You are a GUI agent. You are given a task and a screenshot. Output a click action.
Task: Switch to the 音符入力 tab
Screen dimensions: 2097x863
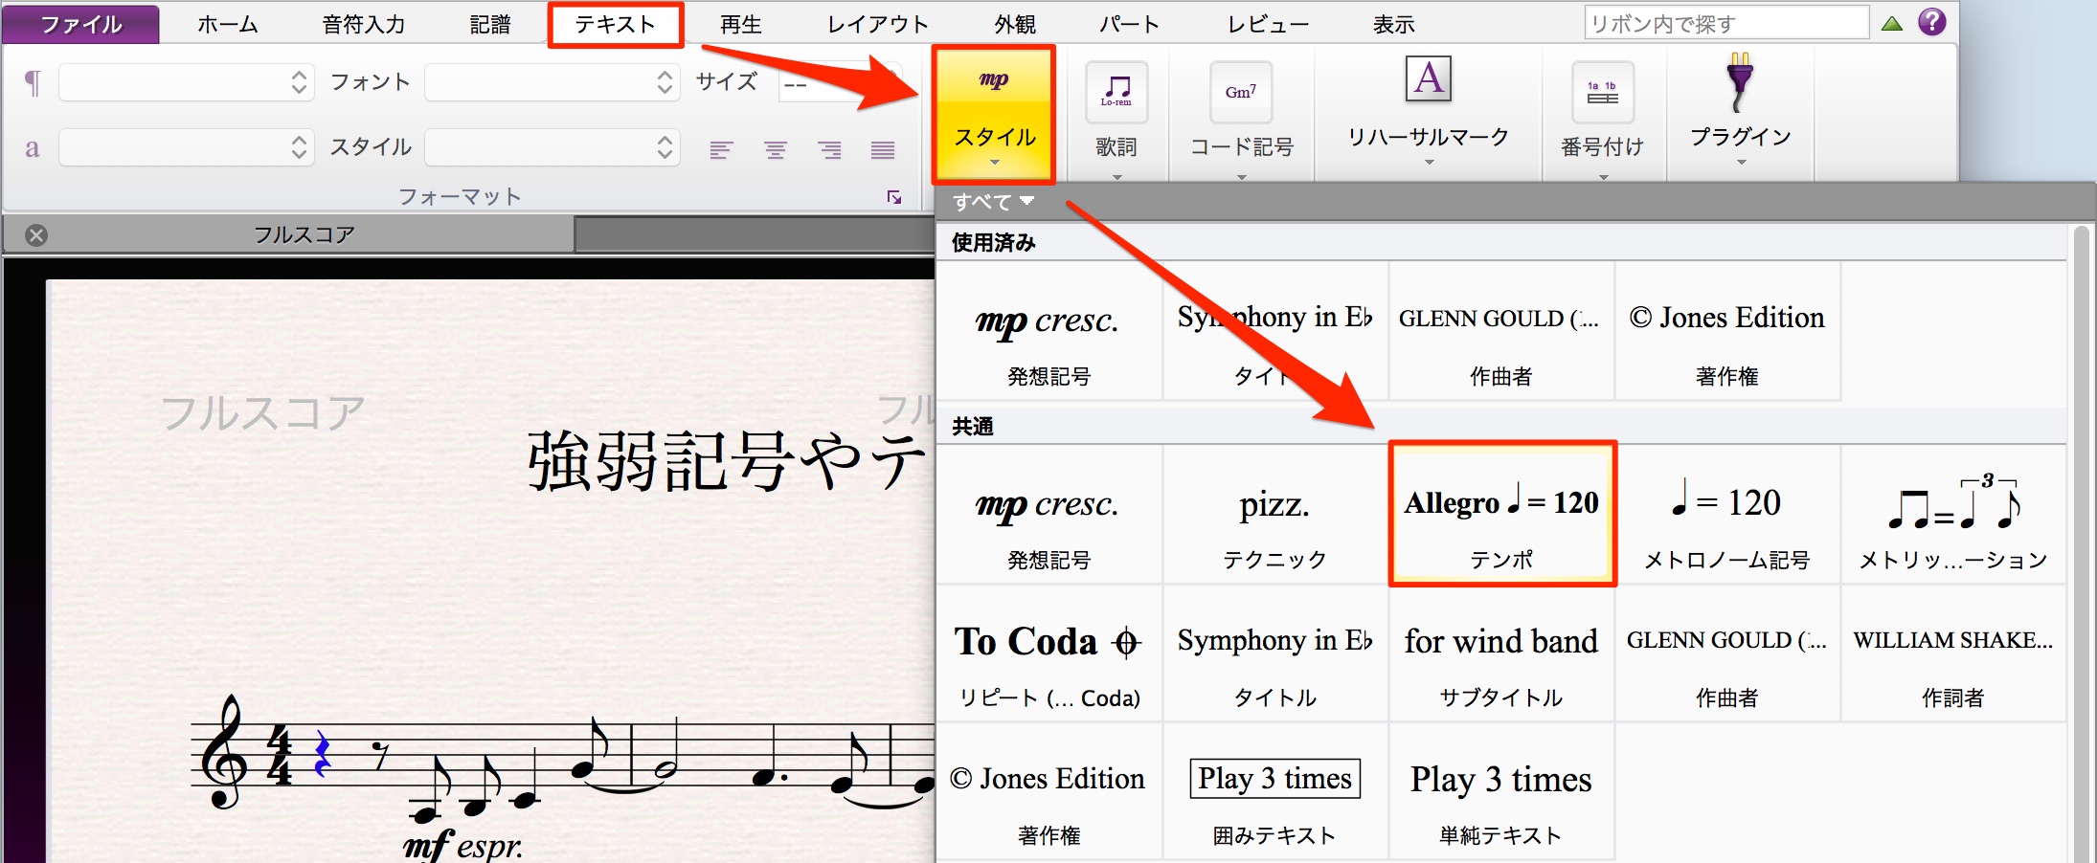tap(364, 24)
